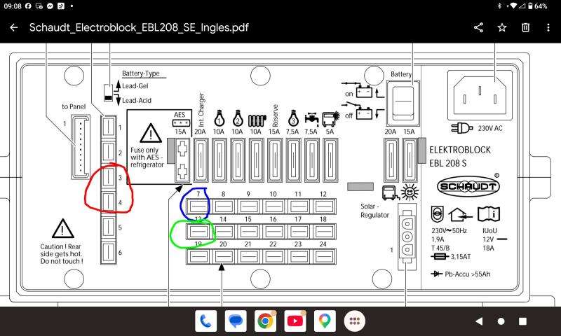561x336 pixels.
Task: Click the 'EBL 208 S' model text
Action: [x=447, y=164]
